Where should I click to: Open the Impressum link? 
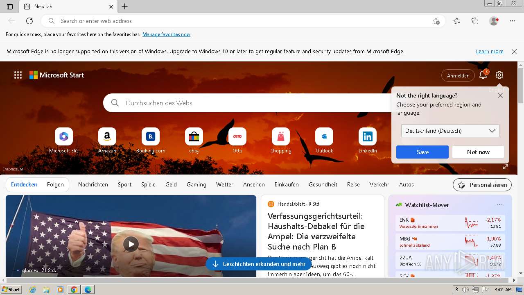[13, 169]
